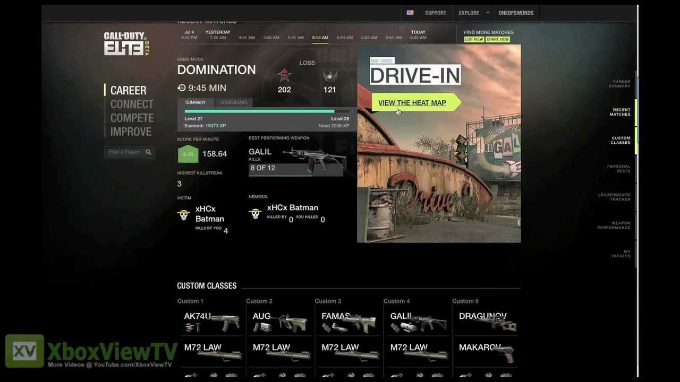Select the Today 8:03 AM match
Viewport: 680px width, 382px height.
(x=418, y=35)
